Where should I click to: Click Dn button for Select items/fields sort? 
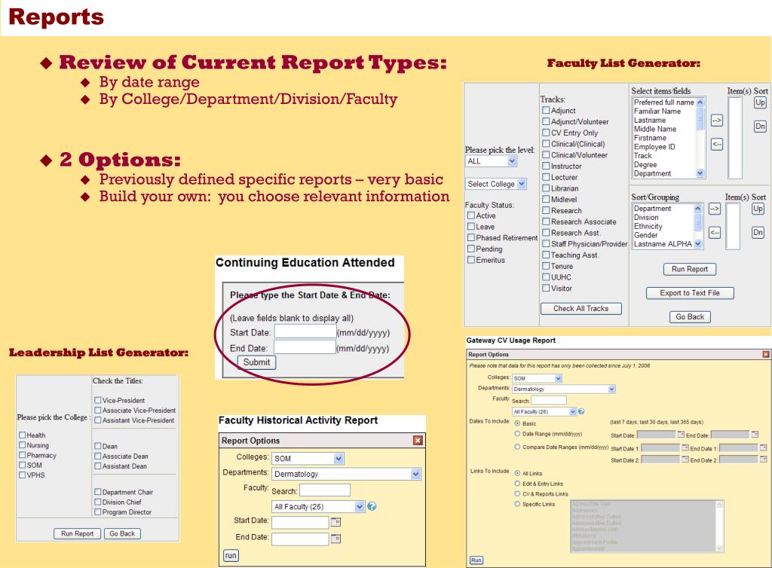760,127
